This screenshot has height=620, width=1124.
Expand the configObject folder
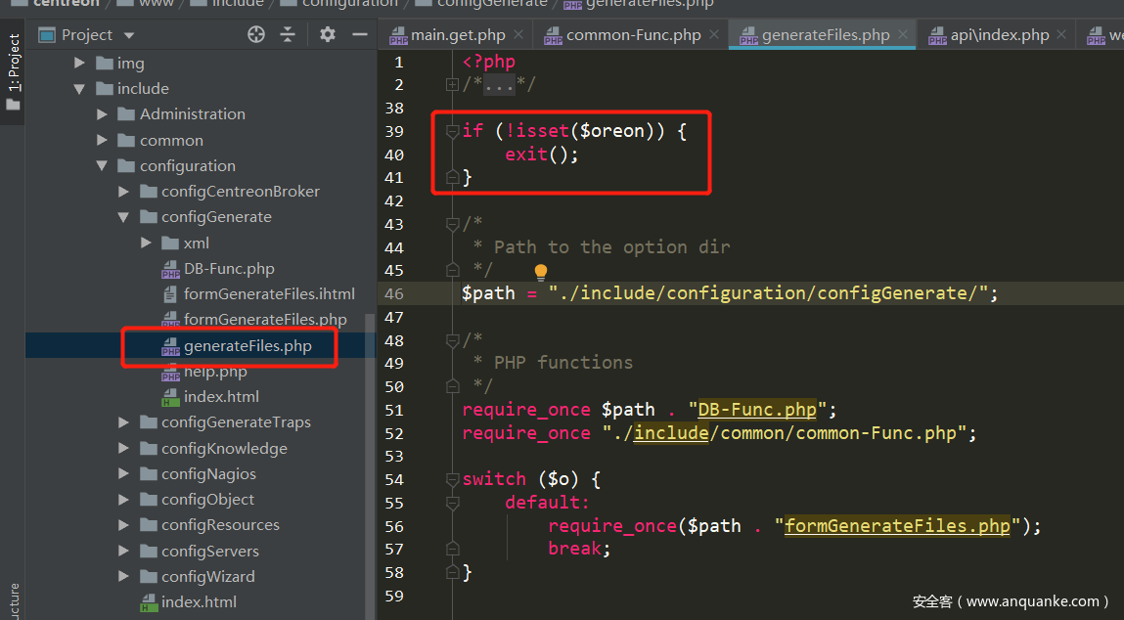tap(123, 500)
